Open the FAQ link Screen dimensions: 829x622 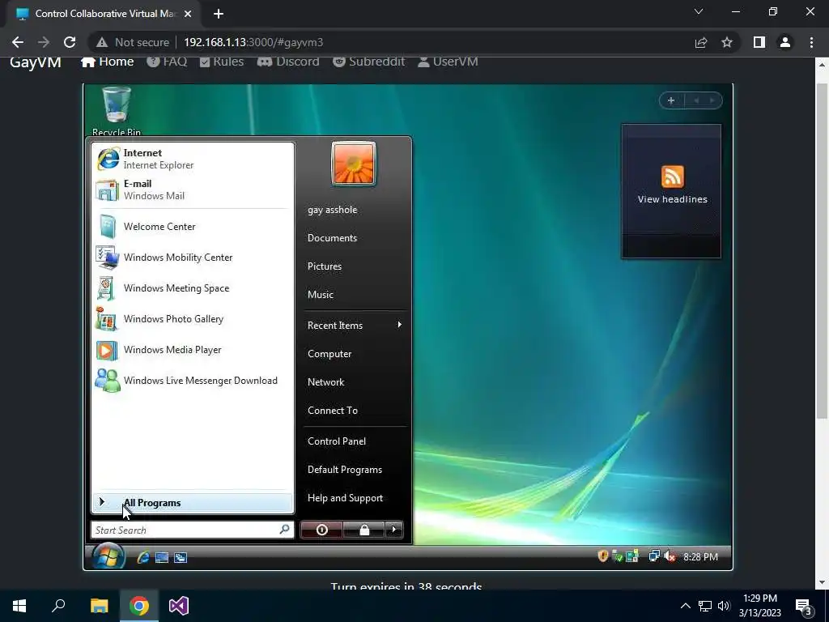167,62
